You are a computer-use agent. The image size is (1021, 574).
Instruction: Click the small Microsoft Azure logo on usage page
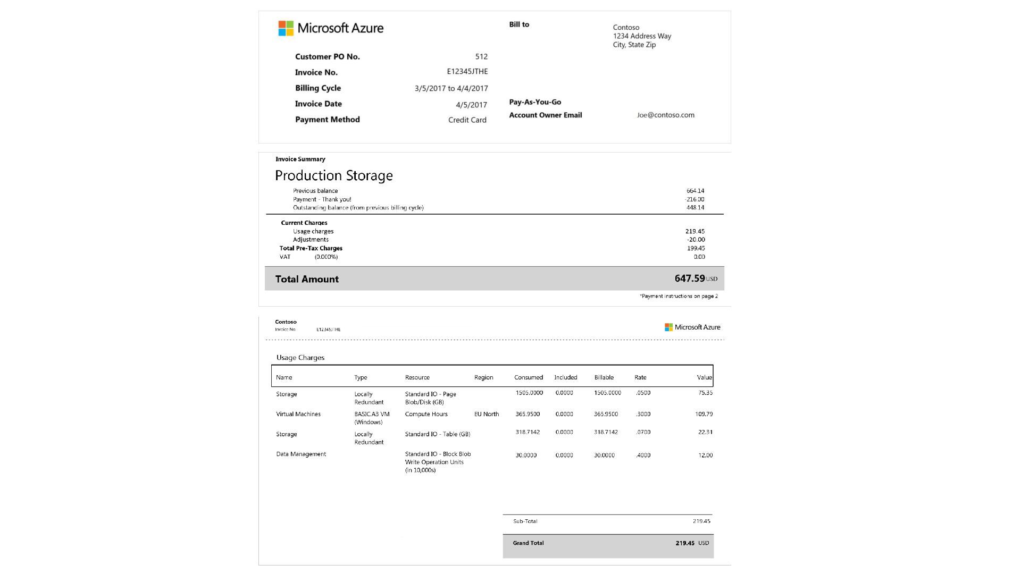[692, 327]
